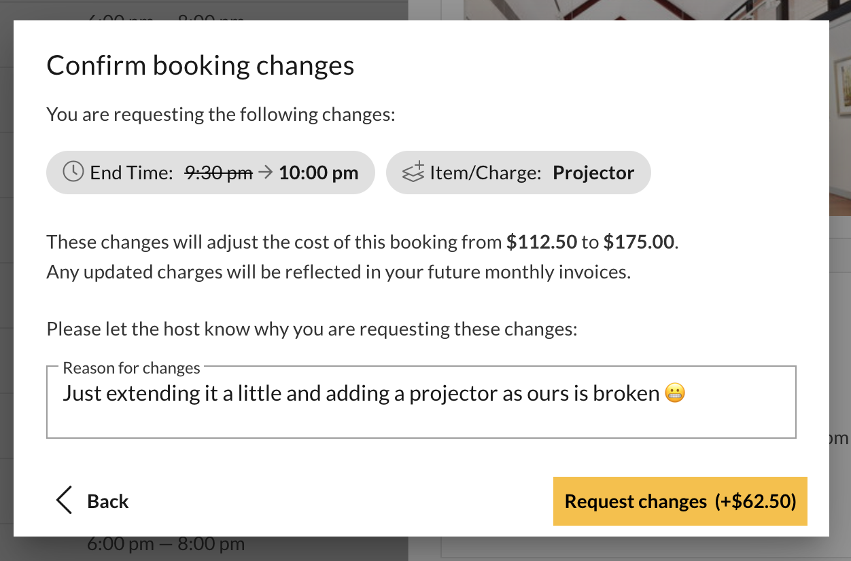Click the bold 10:00 pm end time
The width and height of the screenshot is (851, 561).
(318, 173)
